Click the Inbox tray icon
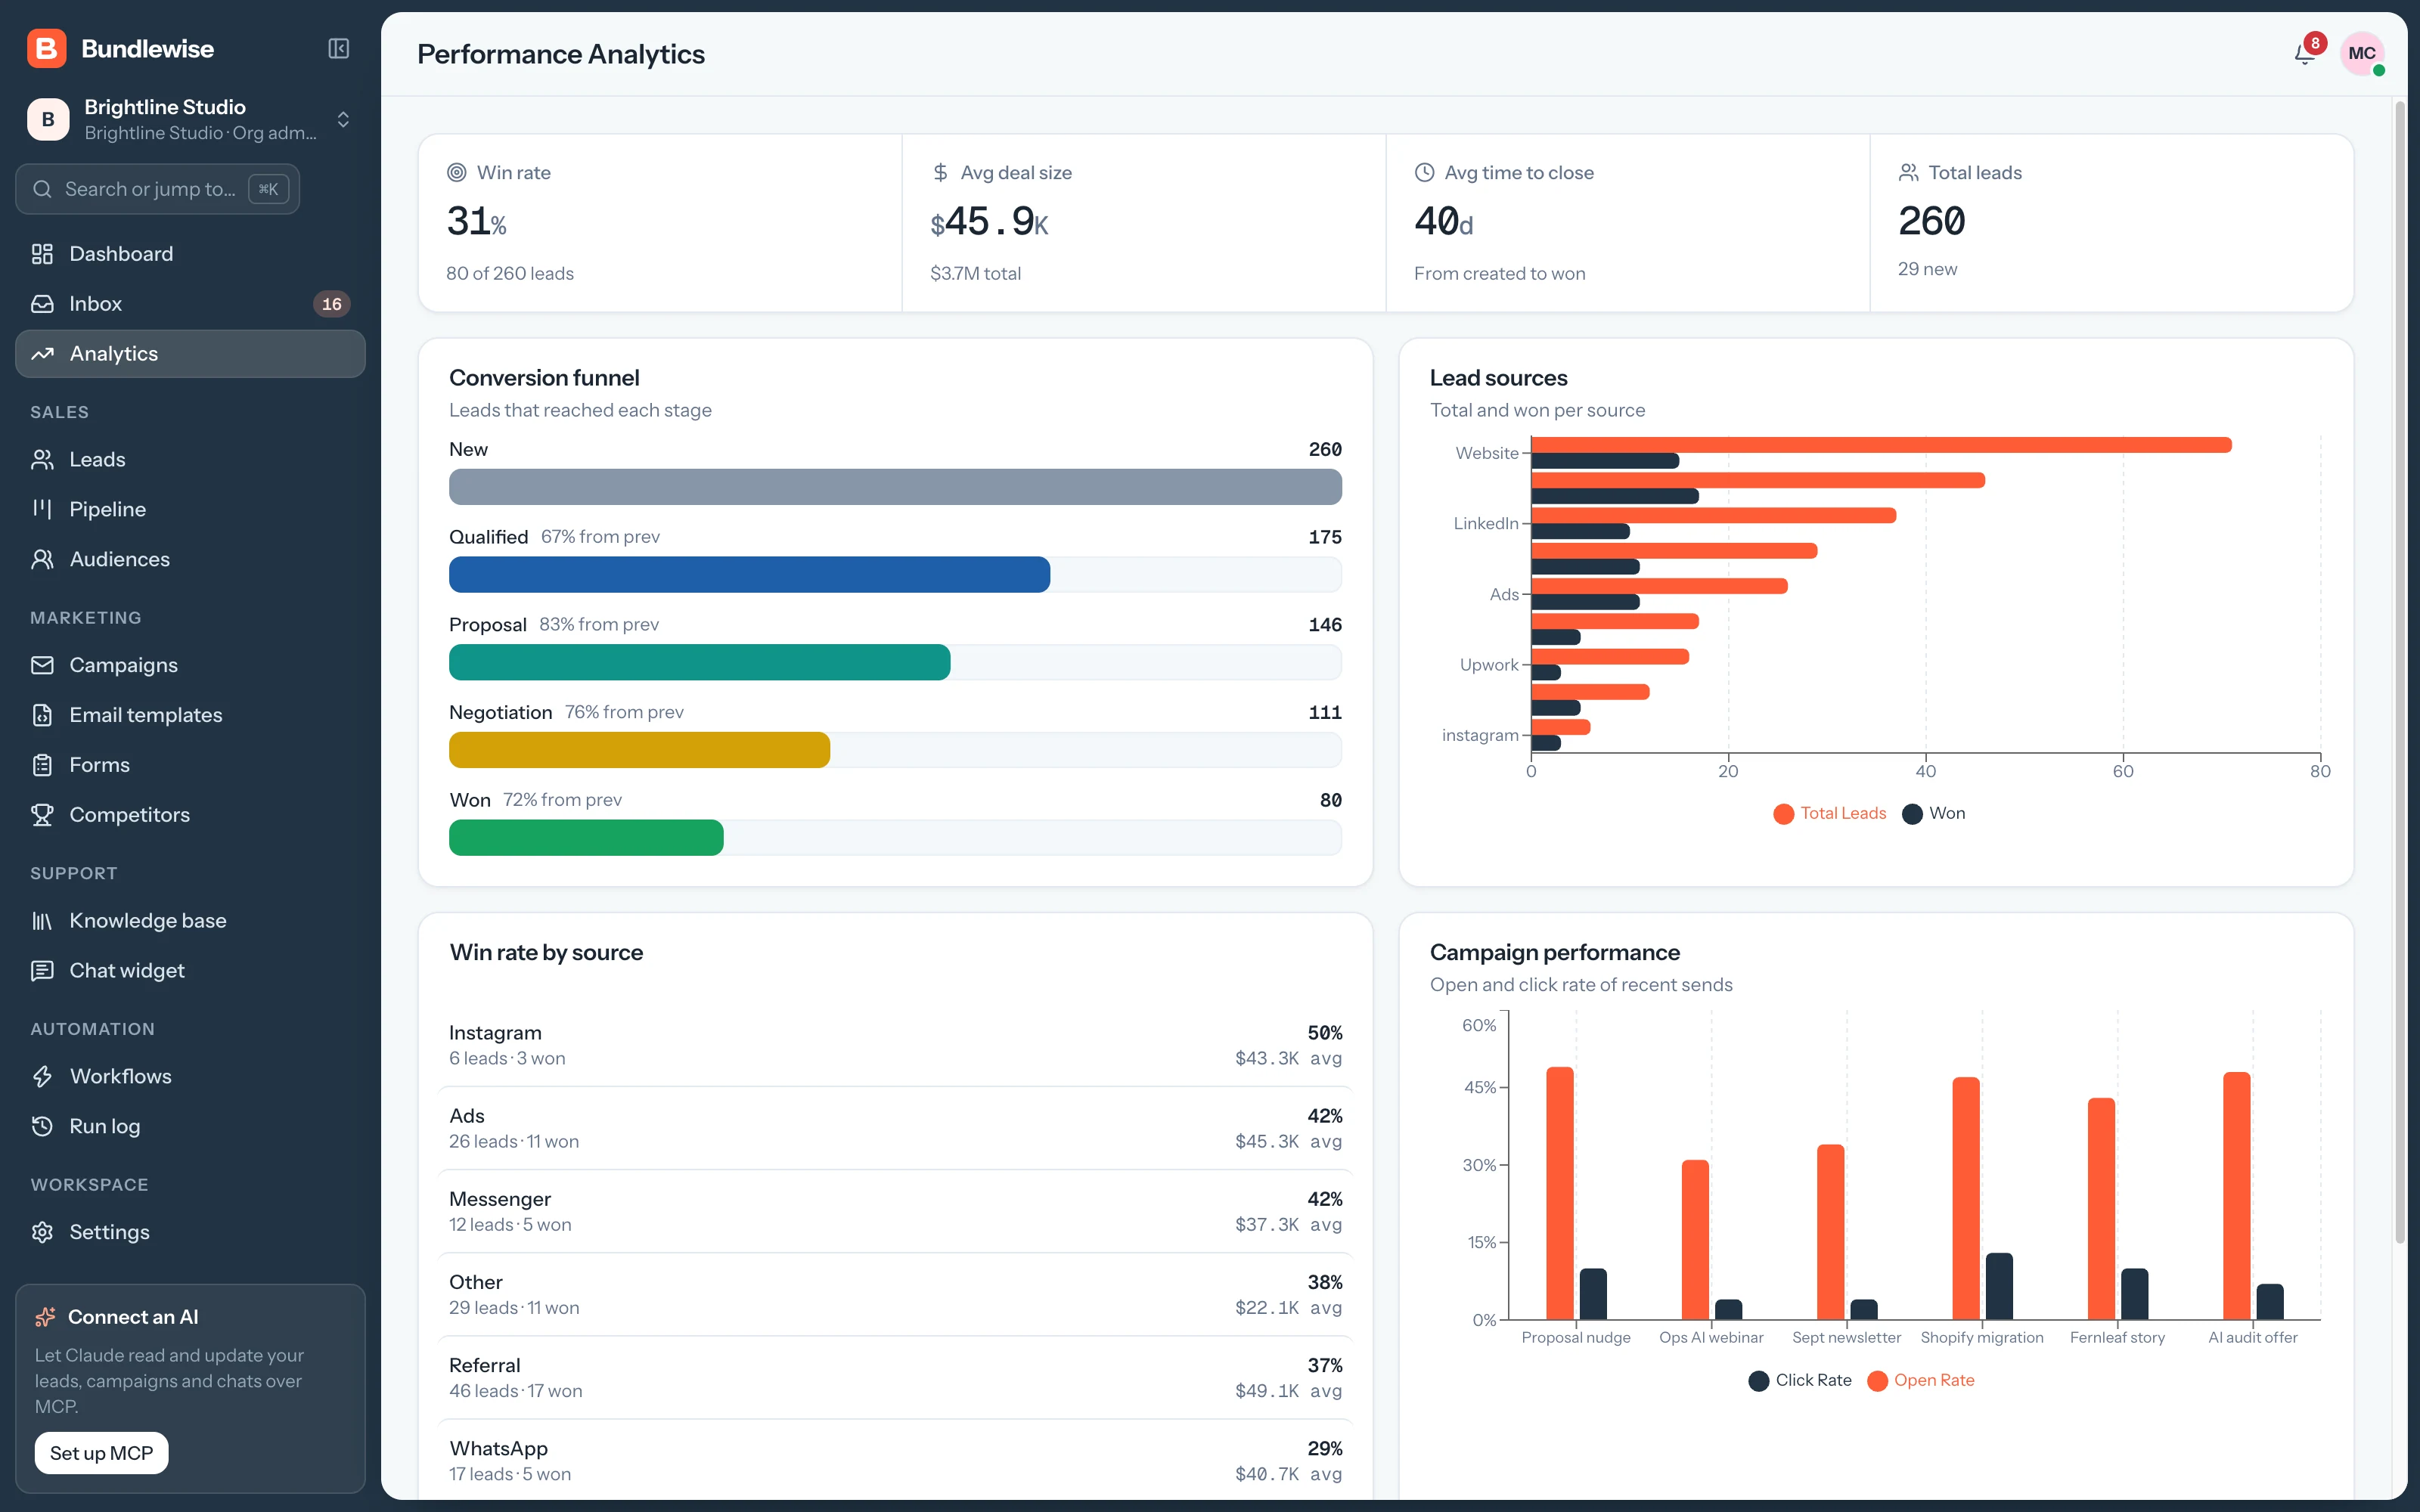Image resolution: width=2420 pixels, height=1512 pixels. (x=42, y=304)
